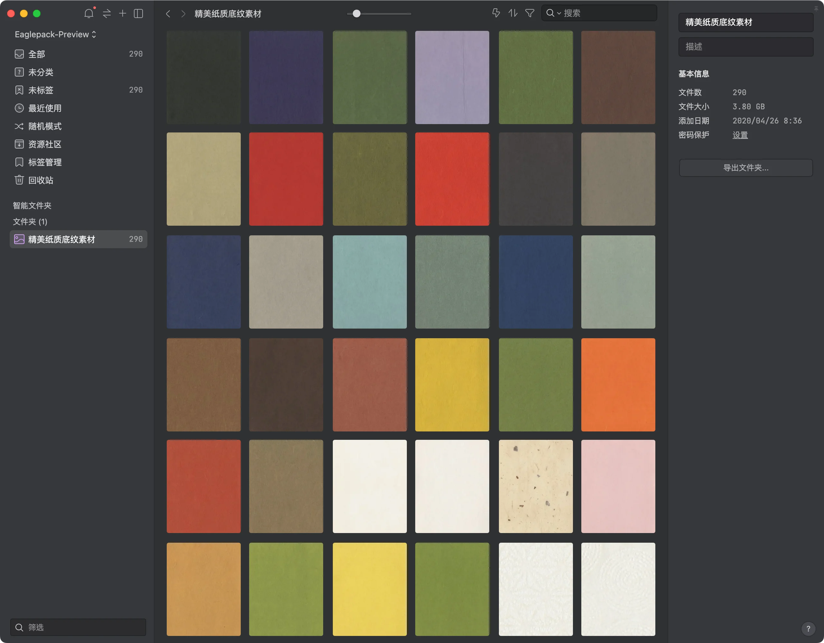824x643 pixels.
Task: Click the 资源社区 download box icon
Action: pos(19,144)
